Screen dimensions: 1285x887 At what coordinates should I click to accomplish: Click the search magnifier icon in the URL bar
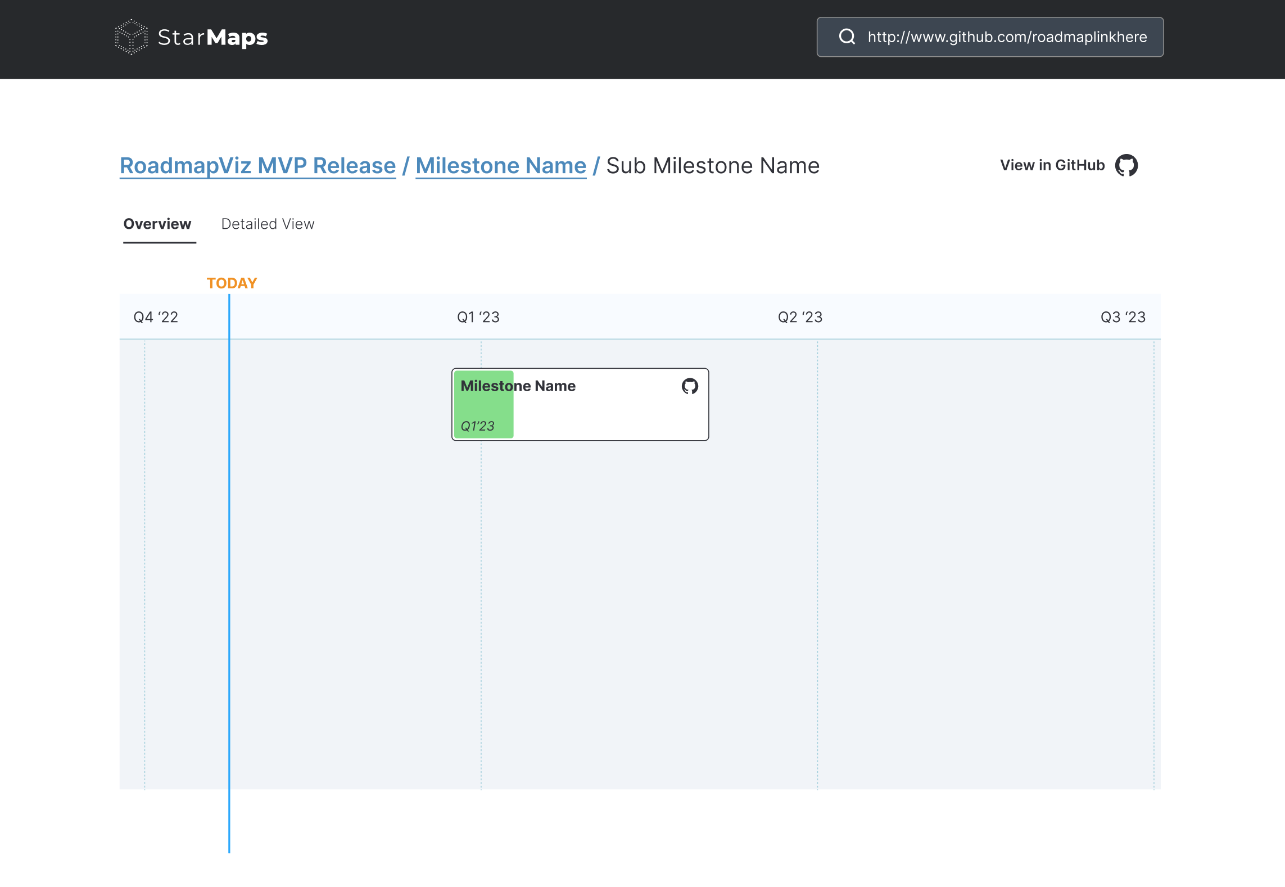pyautogui.click(x=847, y=37)
